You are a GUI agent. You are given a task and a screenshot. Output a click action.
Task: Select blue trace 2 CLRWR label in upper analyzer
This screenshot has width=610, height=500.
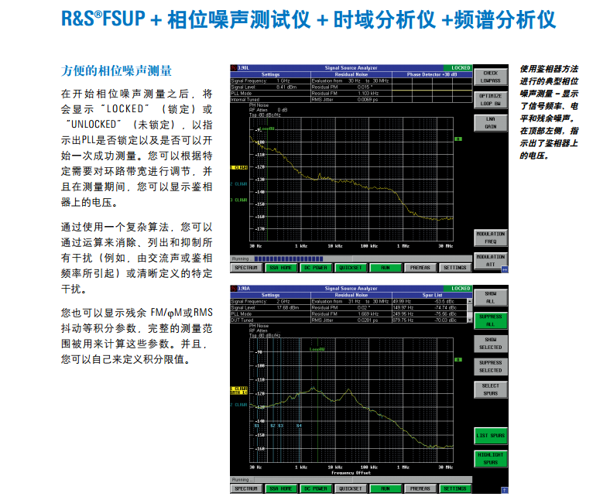coord(239,184)
